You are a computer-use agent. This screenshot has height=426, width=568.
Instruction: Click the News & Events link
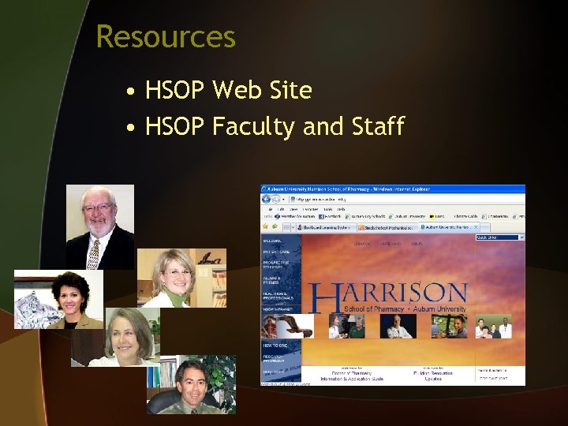coord(492,370)
